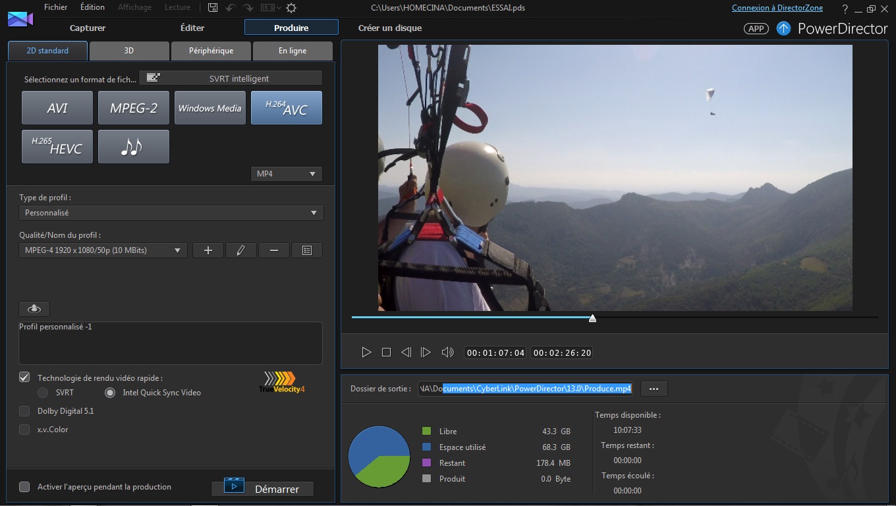Switch to the Périphérique tab
The width and height of the screenshot is (896, 506).
211,51
